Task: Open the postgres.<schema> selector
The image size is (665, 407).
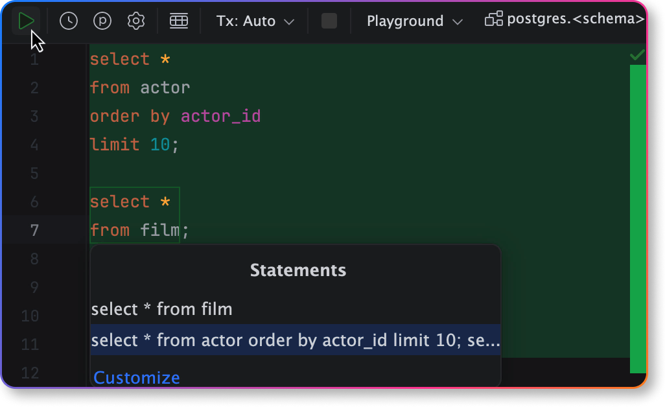Action: (565, 19)
